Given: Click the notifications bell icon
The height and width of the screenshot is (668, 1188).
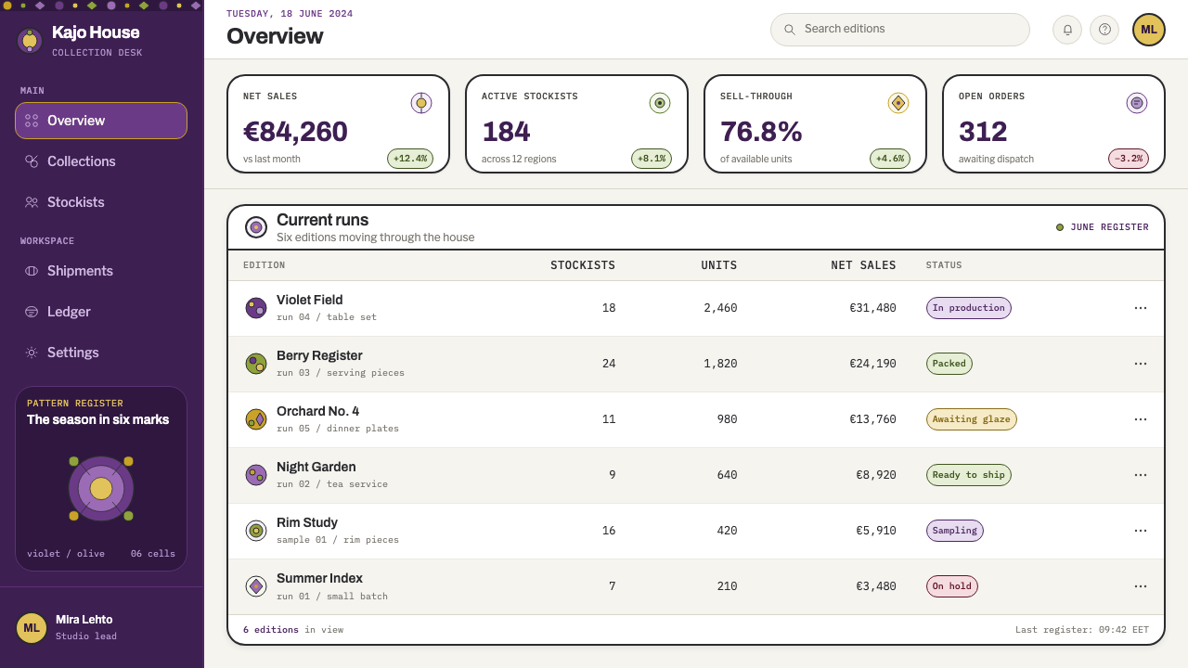Looking at the screenshot, I should (x=1067, y=30).
